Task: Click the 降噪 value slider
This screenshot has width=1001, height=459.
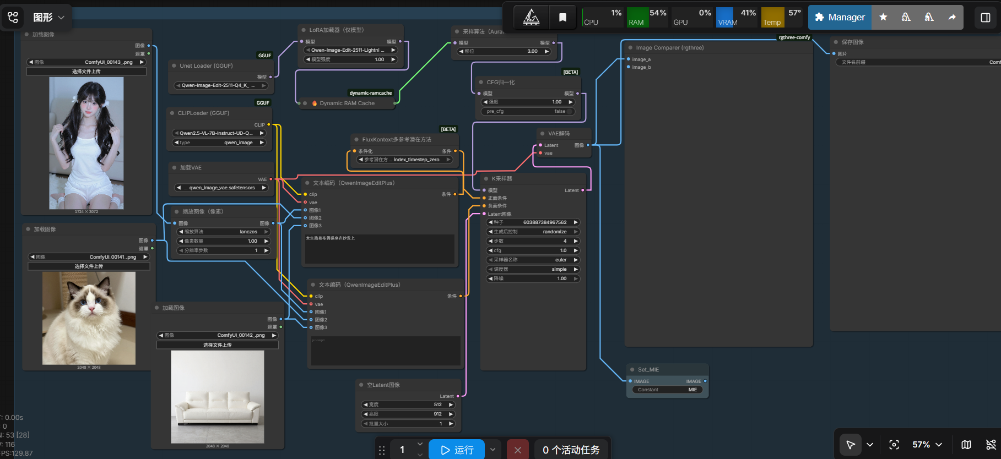Action: tap(533, 278)
